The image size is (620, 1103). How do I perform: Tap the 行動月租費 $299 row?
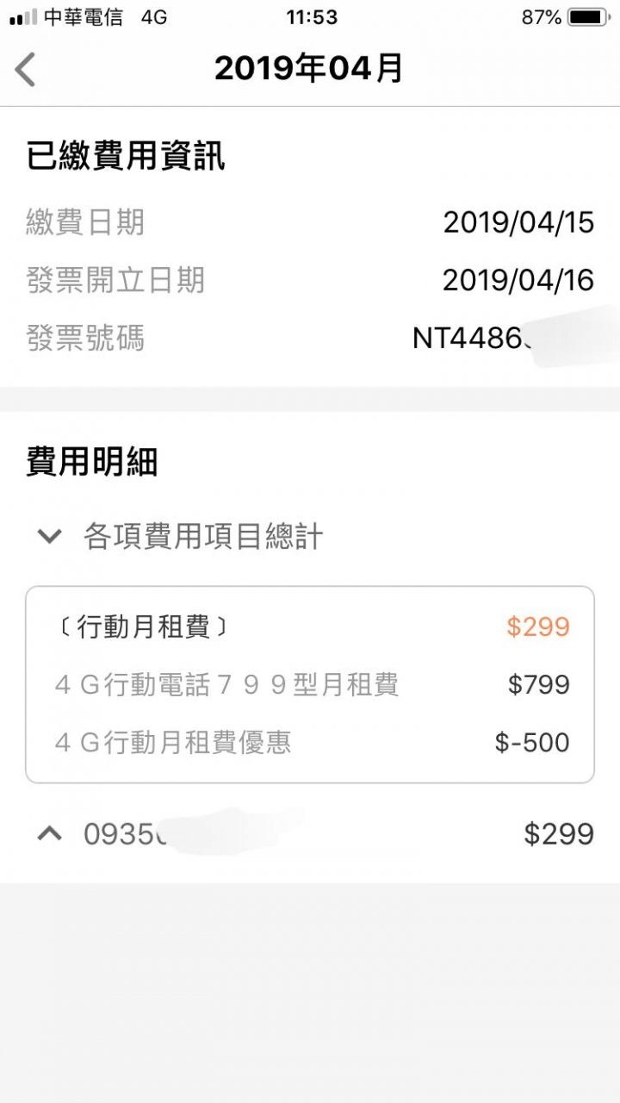coord(310,627)
